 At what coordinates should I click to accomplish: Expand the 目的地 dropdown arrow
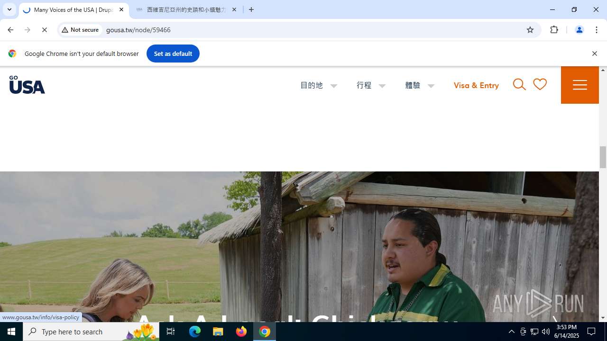pos(334,86)
